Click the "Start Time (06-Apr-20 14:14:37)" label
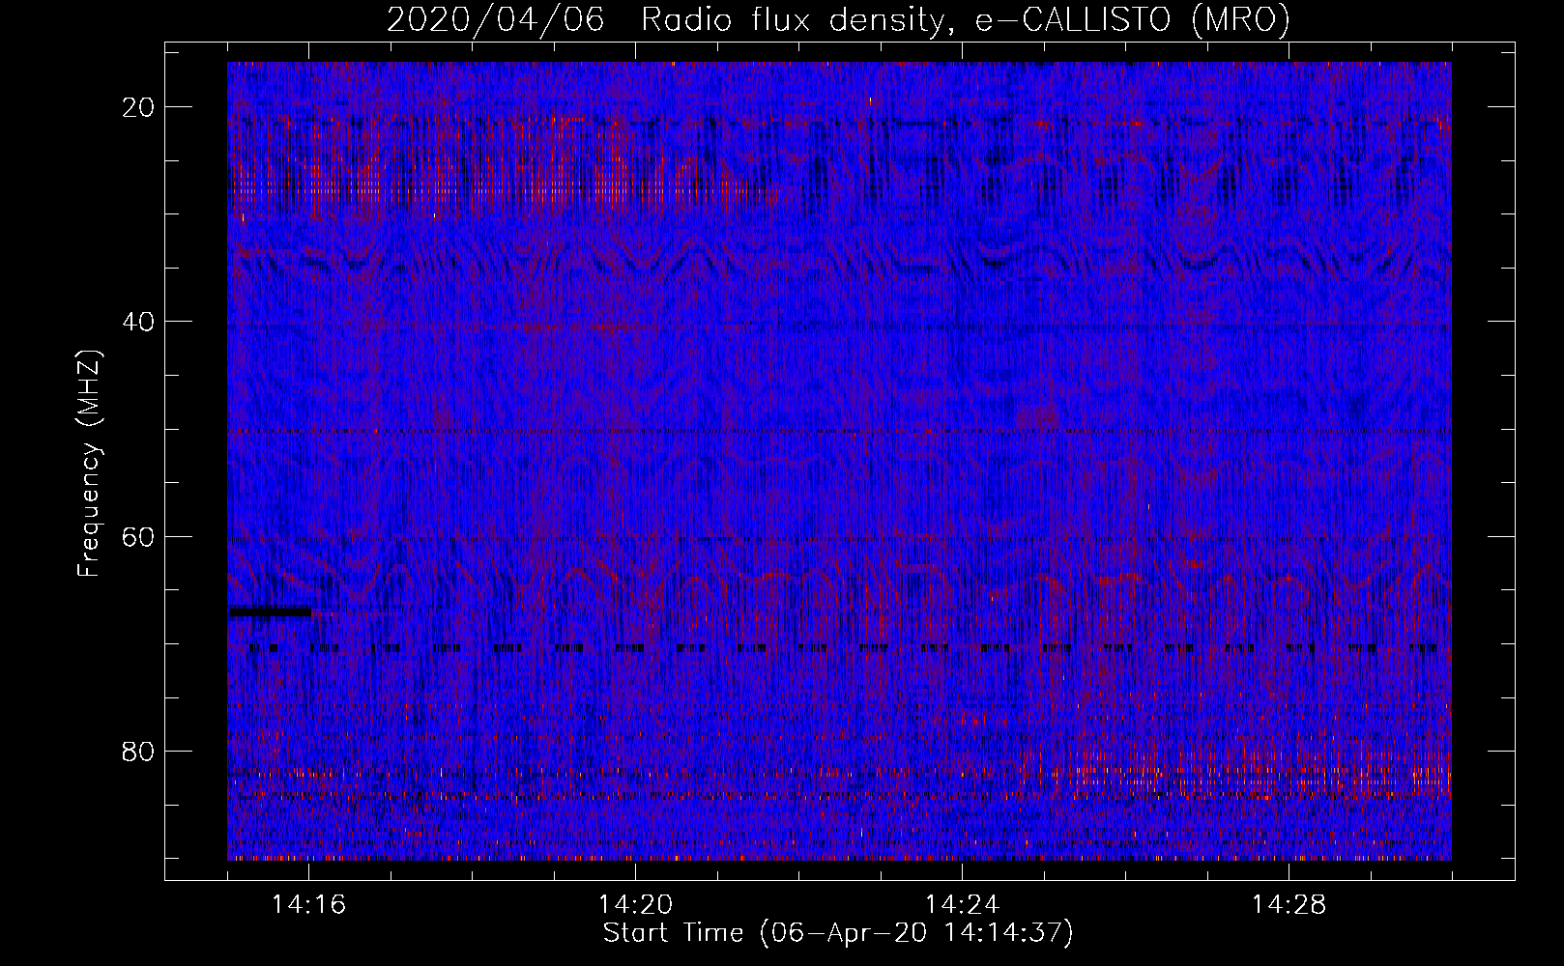The image size is (1564, 966). click(838, 933)
